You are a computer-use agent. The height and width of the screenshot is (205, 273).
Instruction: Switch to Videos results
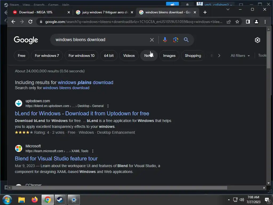129,56
